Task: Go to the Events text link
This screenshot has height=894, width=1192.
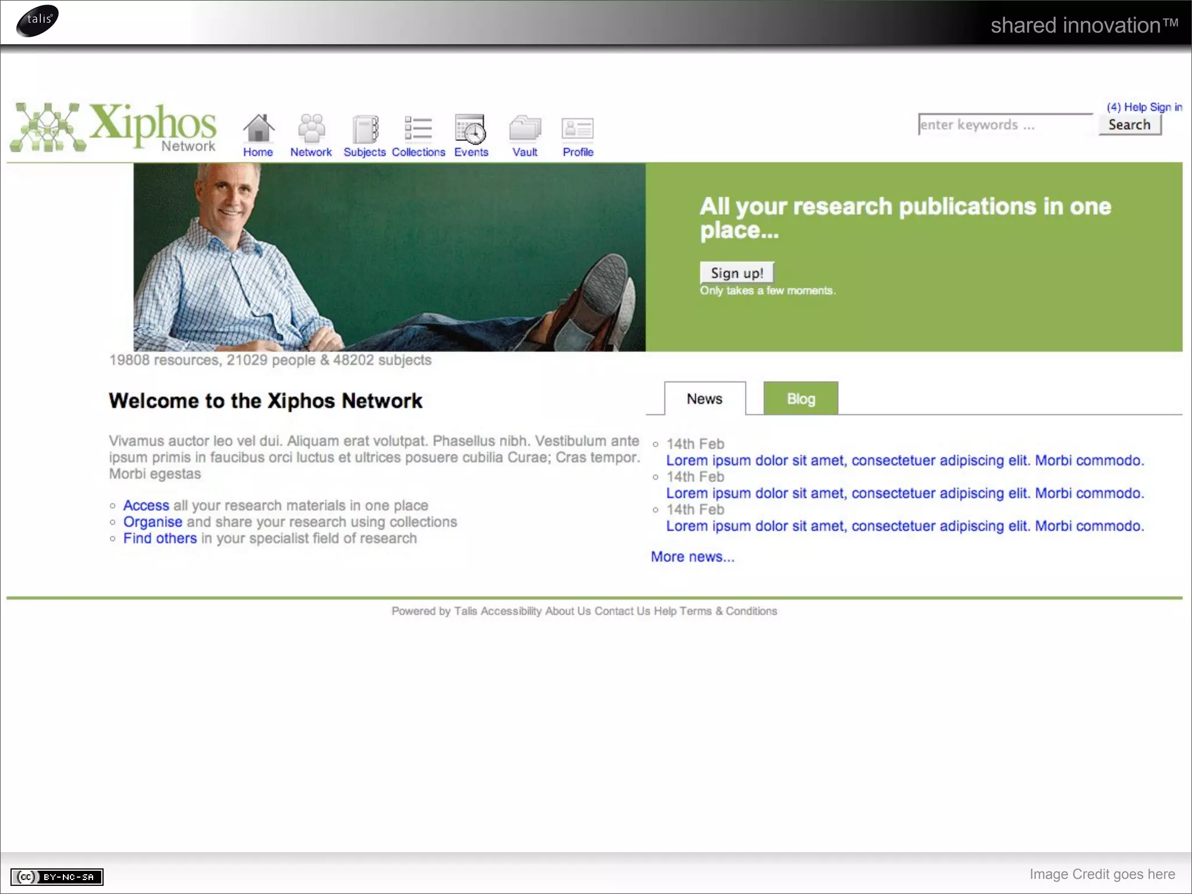Action: 471,152
